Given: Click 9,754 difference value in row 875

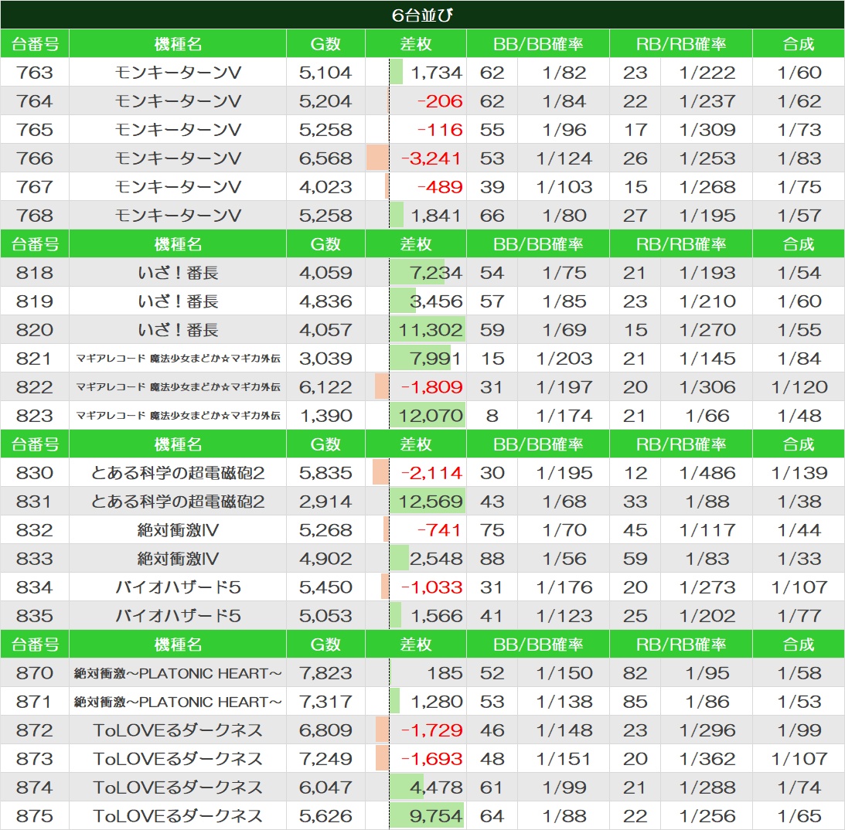Looking at the screenshot, I should [436, 815].
